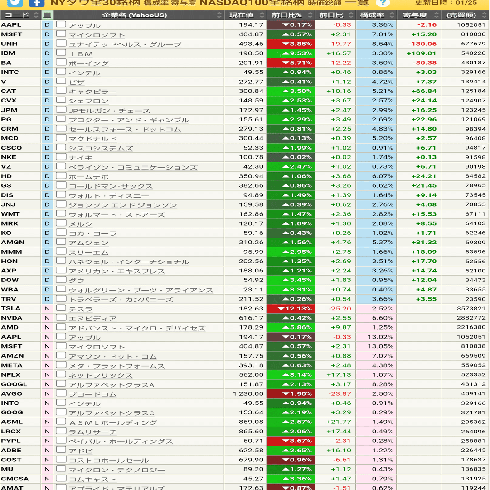This screenshot has width=490, height=490.
Task: Tick the box next to テスラ
Action: (61, 308)
